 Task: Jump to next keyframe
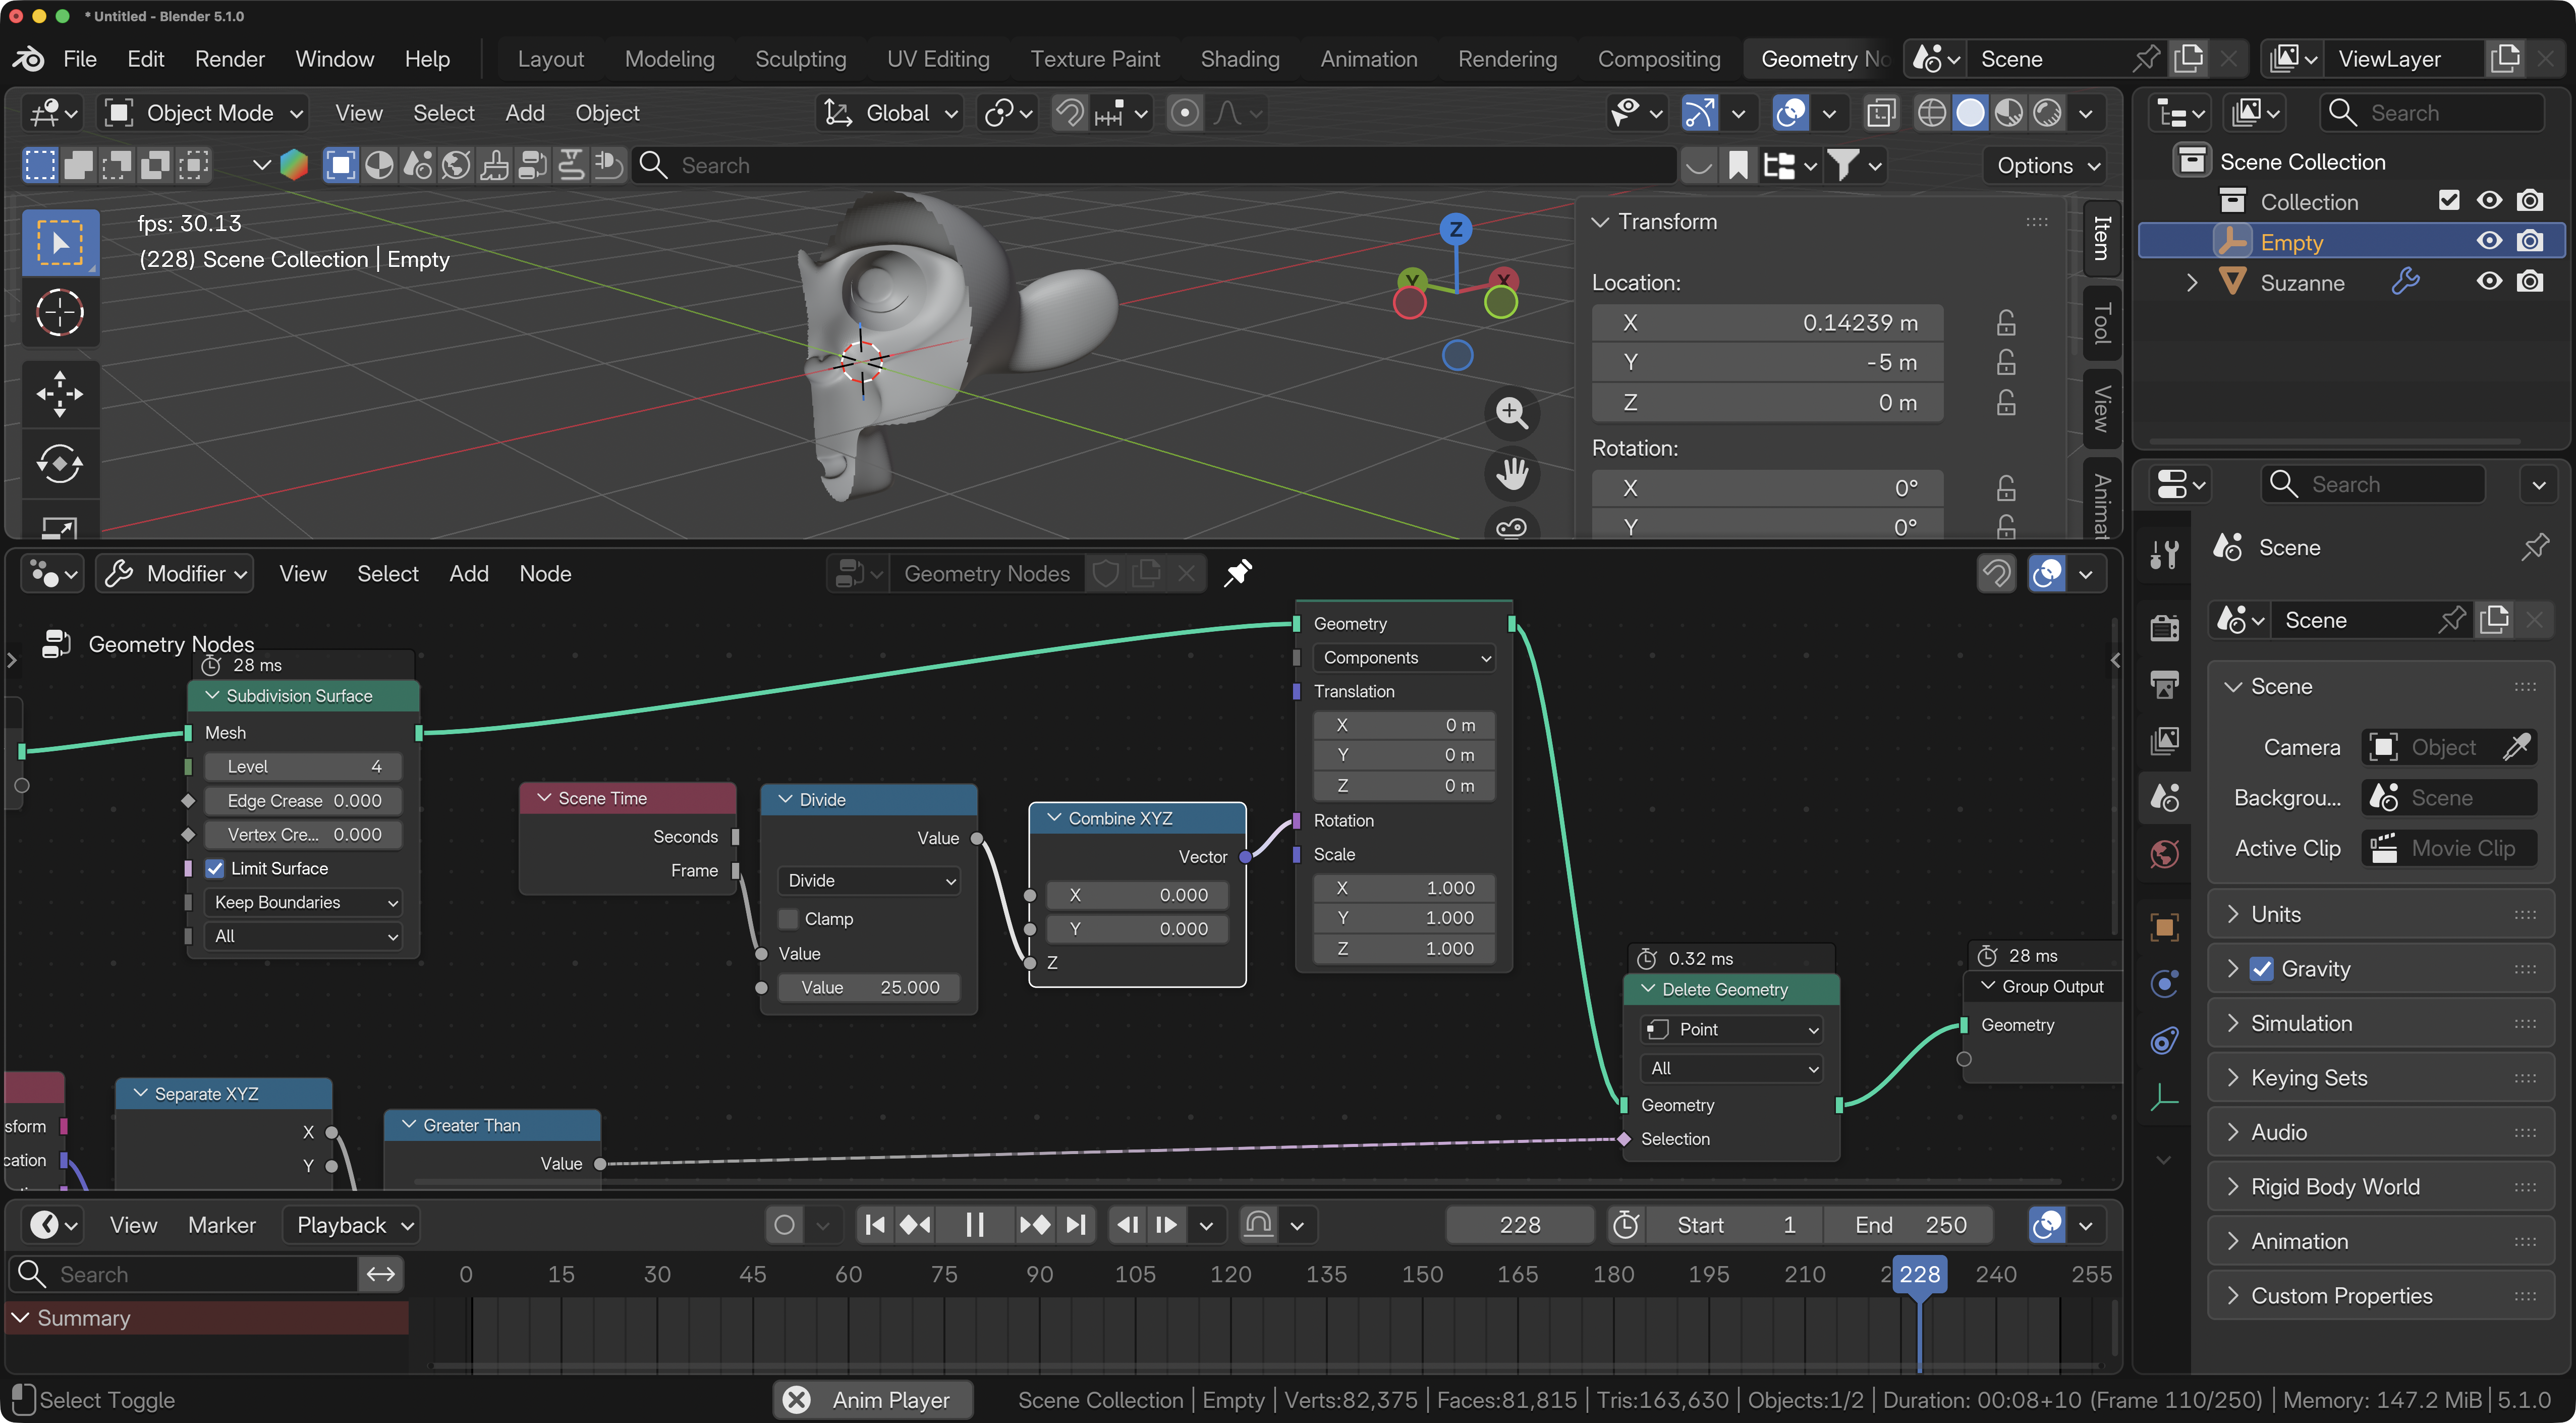pyautogui.click(x=1035, y=1225)
